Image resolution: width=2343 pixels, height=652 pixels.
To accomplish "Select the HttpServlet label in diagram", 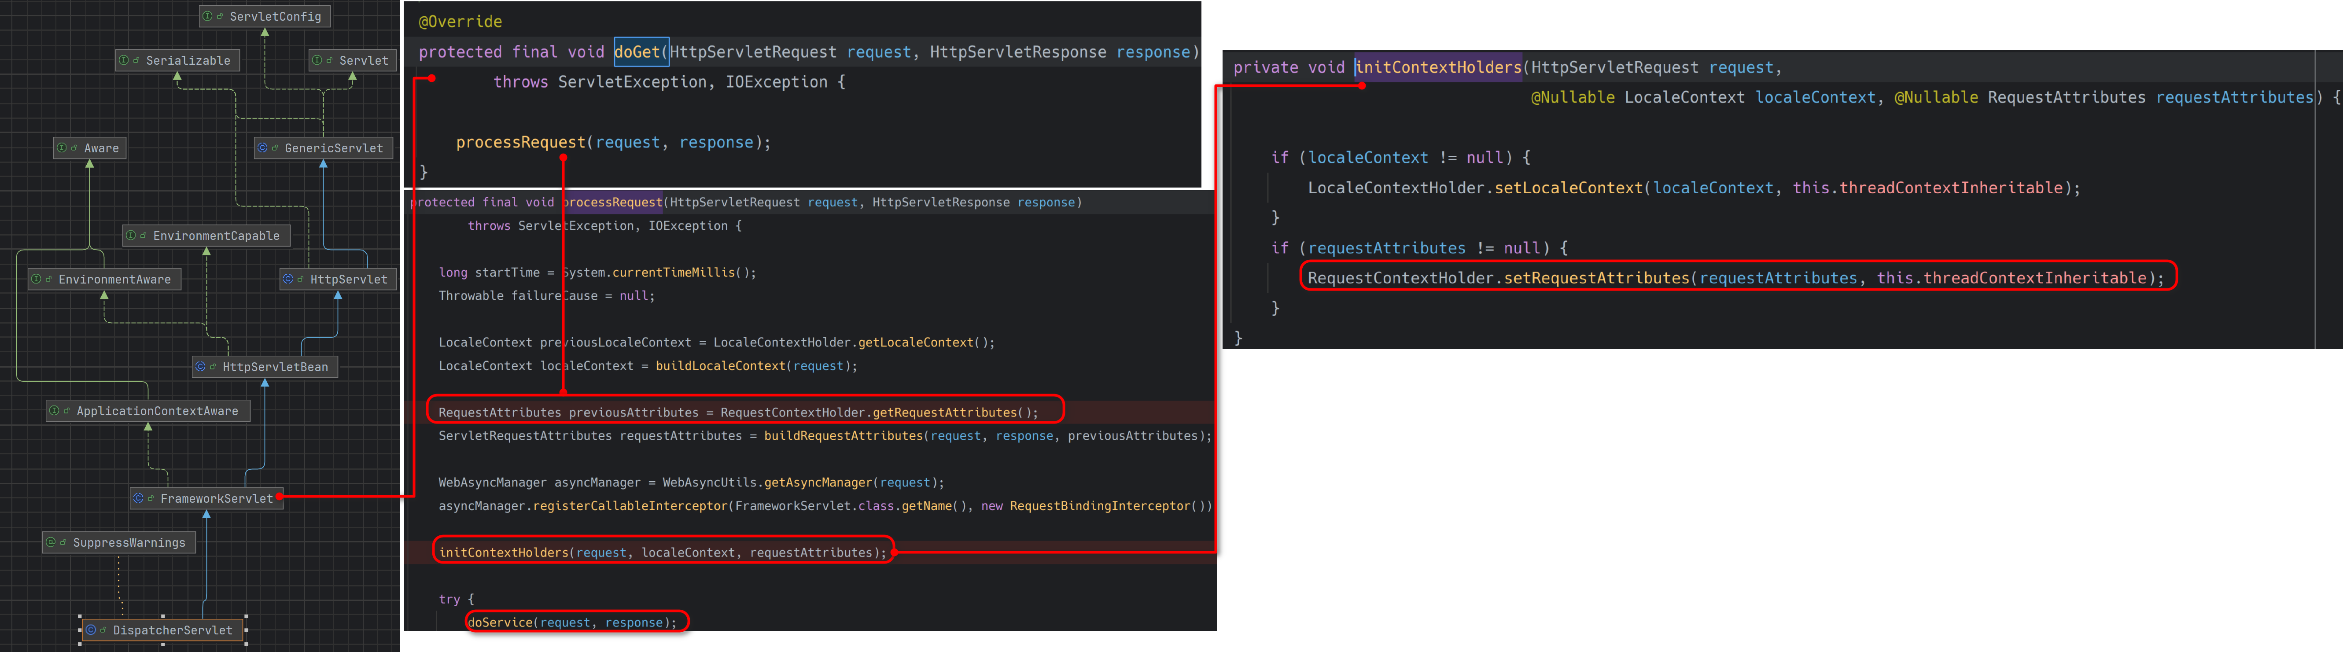I will (349, 279).
